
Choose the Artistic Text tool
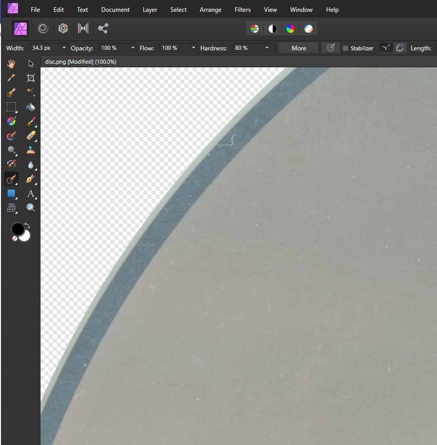click(x=31, y=194)
